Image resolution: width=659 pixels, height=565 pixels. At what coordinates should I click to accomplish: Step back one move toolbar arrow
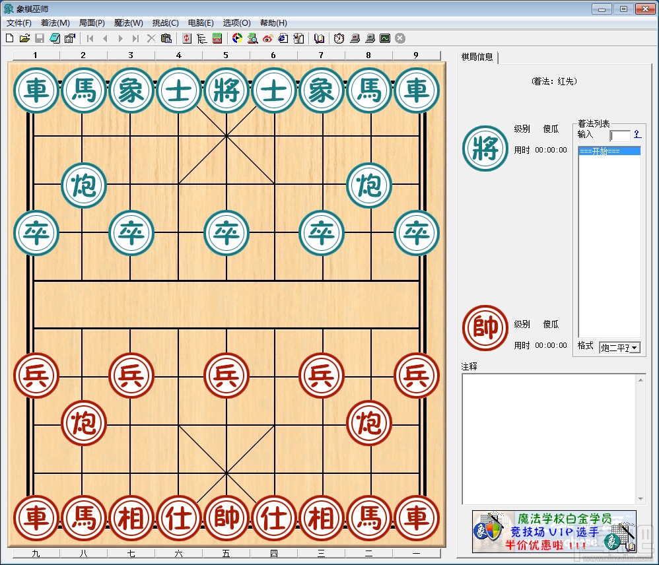coord(105,39)
